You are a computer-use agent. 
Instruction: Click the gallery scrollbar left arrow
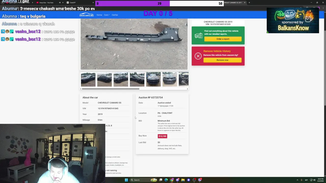click(81, 89)
